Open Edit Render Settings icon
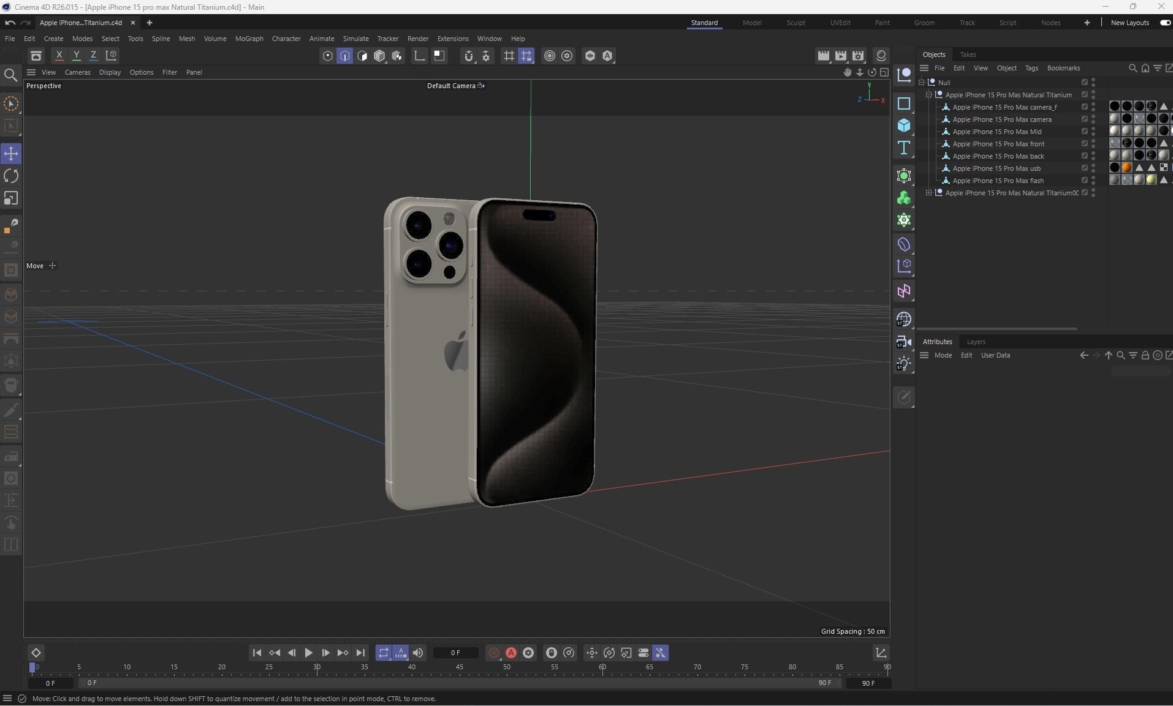The height and width of the screenshot is (706, 1173). [x=858, y=56]
